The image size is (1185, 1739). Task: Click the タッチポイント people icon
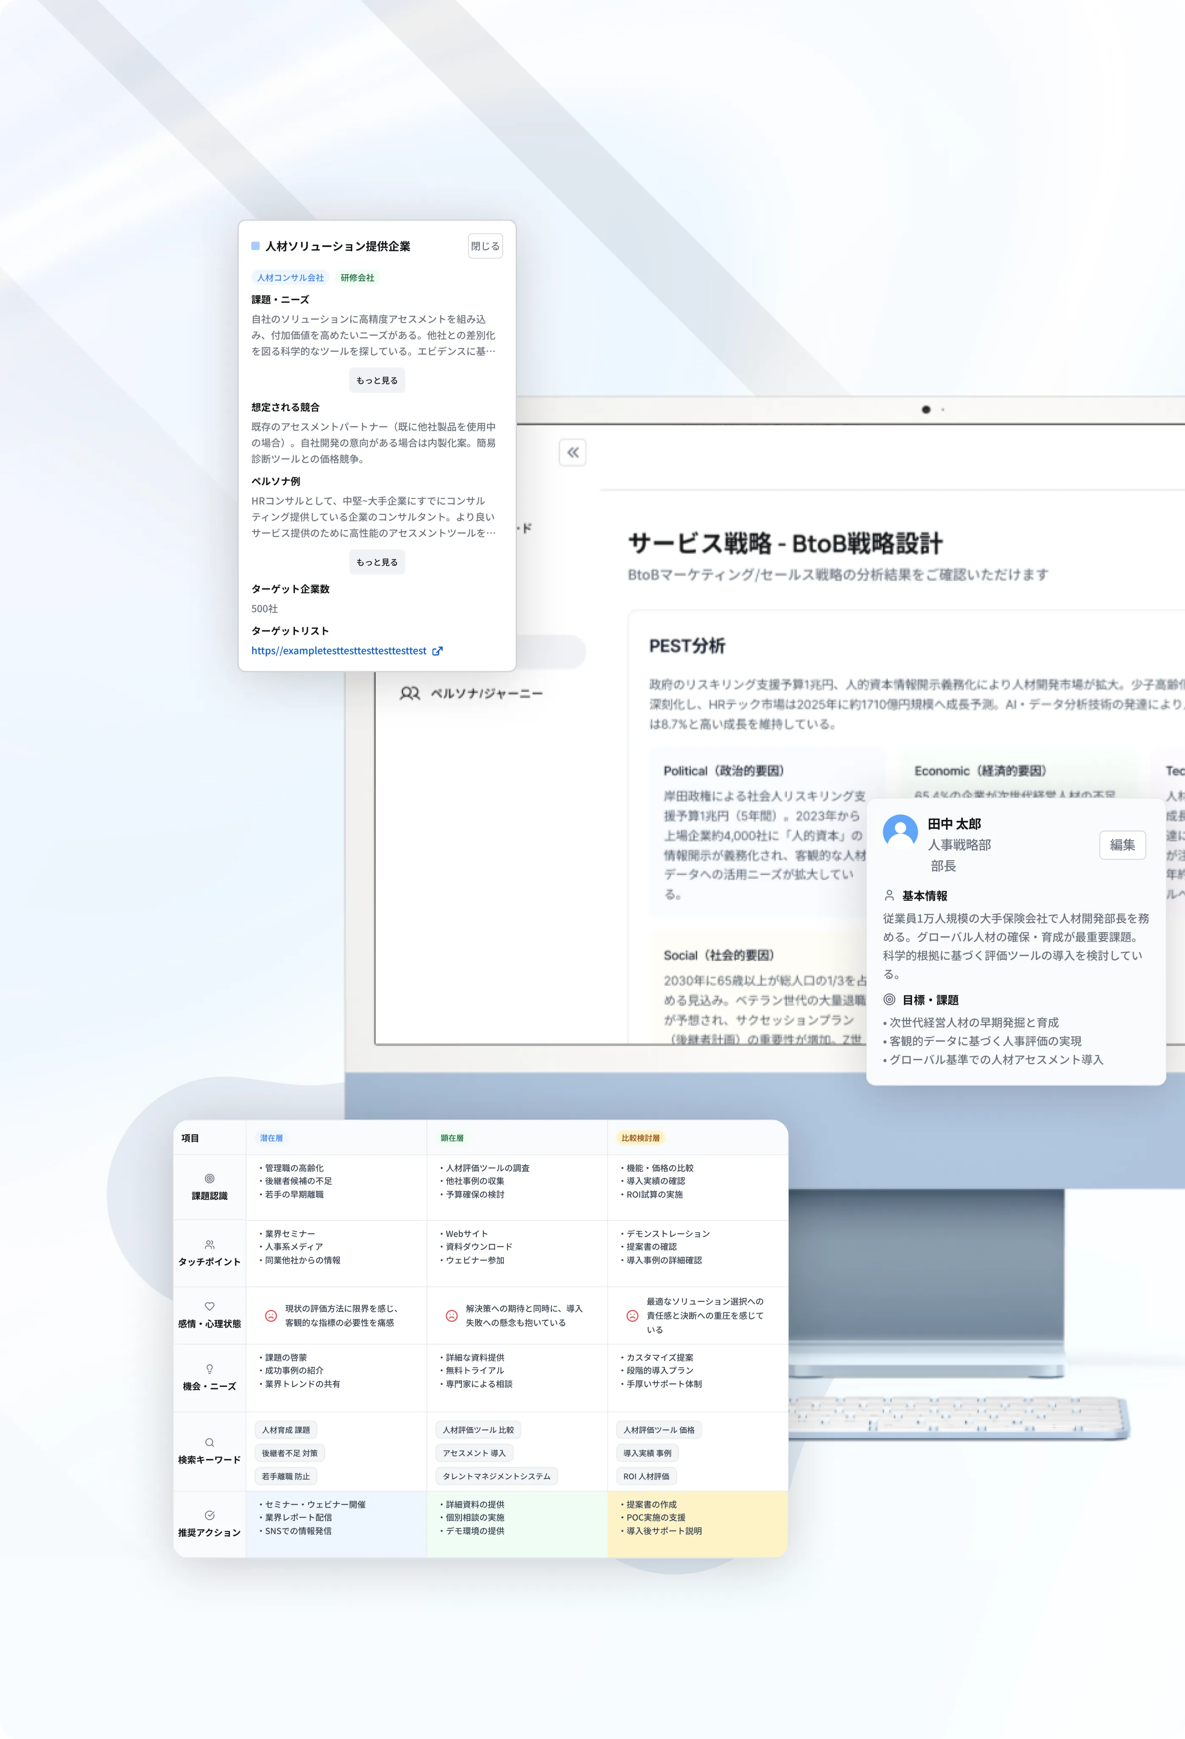tap(210, 1245)
